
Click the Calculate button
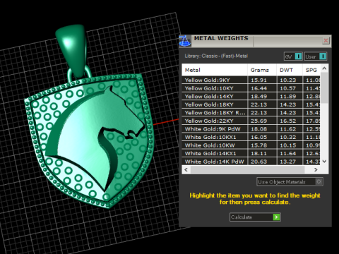(x=255, y=217)
